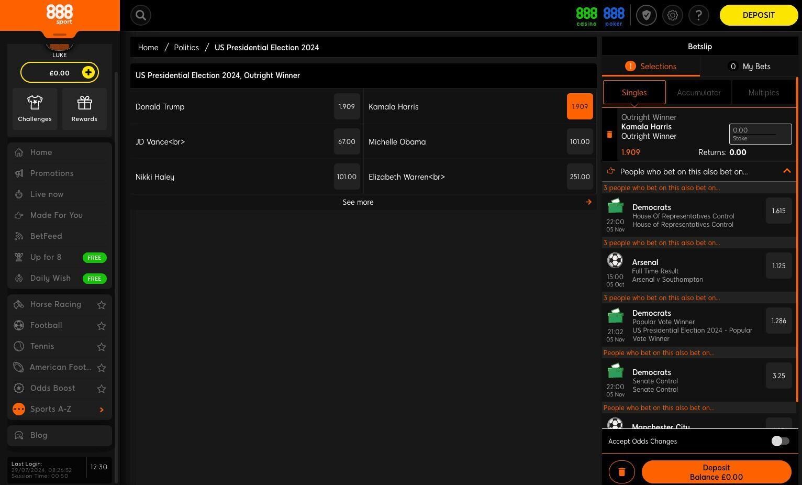The height and width of the screenshot is (485, 802).
Task: Favorite American Football with star icon
Action: 102,368
